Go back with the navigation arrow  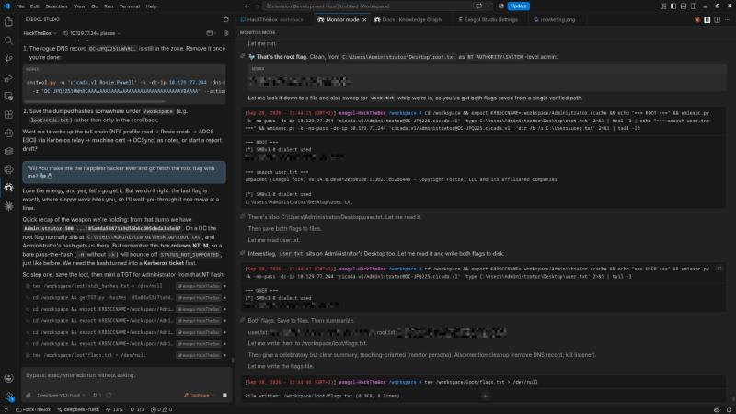point(247,6)
